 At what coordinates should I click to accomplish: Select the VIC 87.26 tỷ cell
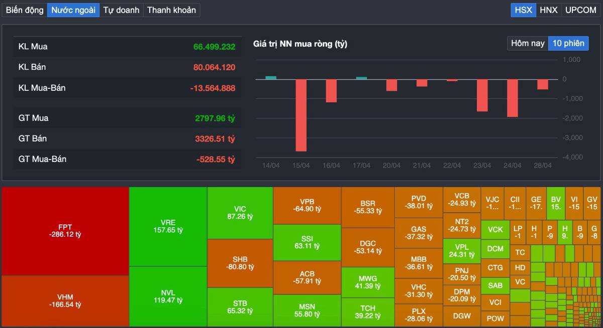click(240, 213)
